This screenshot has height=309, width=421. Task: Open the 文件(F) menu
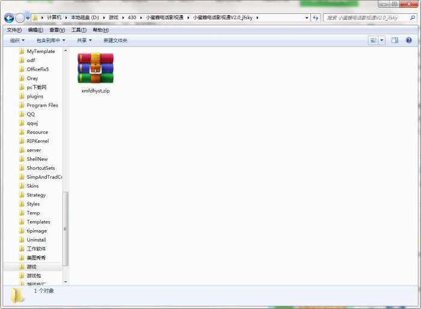tap(14, 30)
